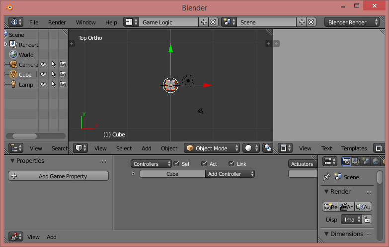Click the Audio mixdown button

tap(363, 207)
